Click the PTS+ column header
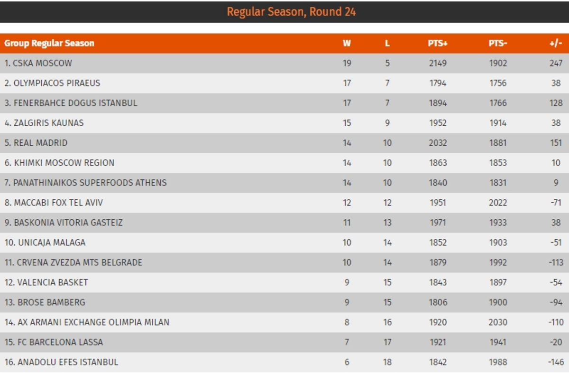Viewport: 569px width, 373px height. (x=438, y=43)
